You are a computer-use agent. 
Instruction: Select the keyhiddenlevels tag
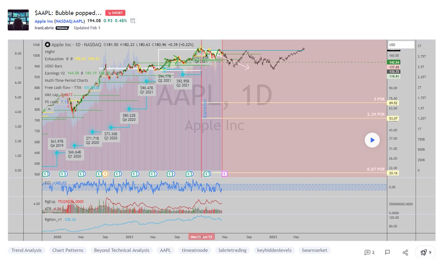tap(274, 250)
